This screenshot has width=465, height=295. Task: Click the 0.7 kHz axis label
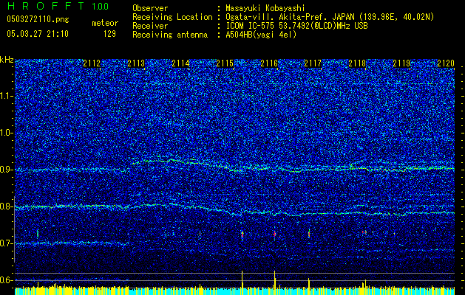point(6,243)
